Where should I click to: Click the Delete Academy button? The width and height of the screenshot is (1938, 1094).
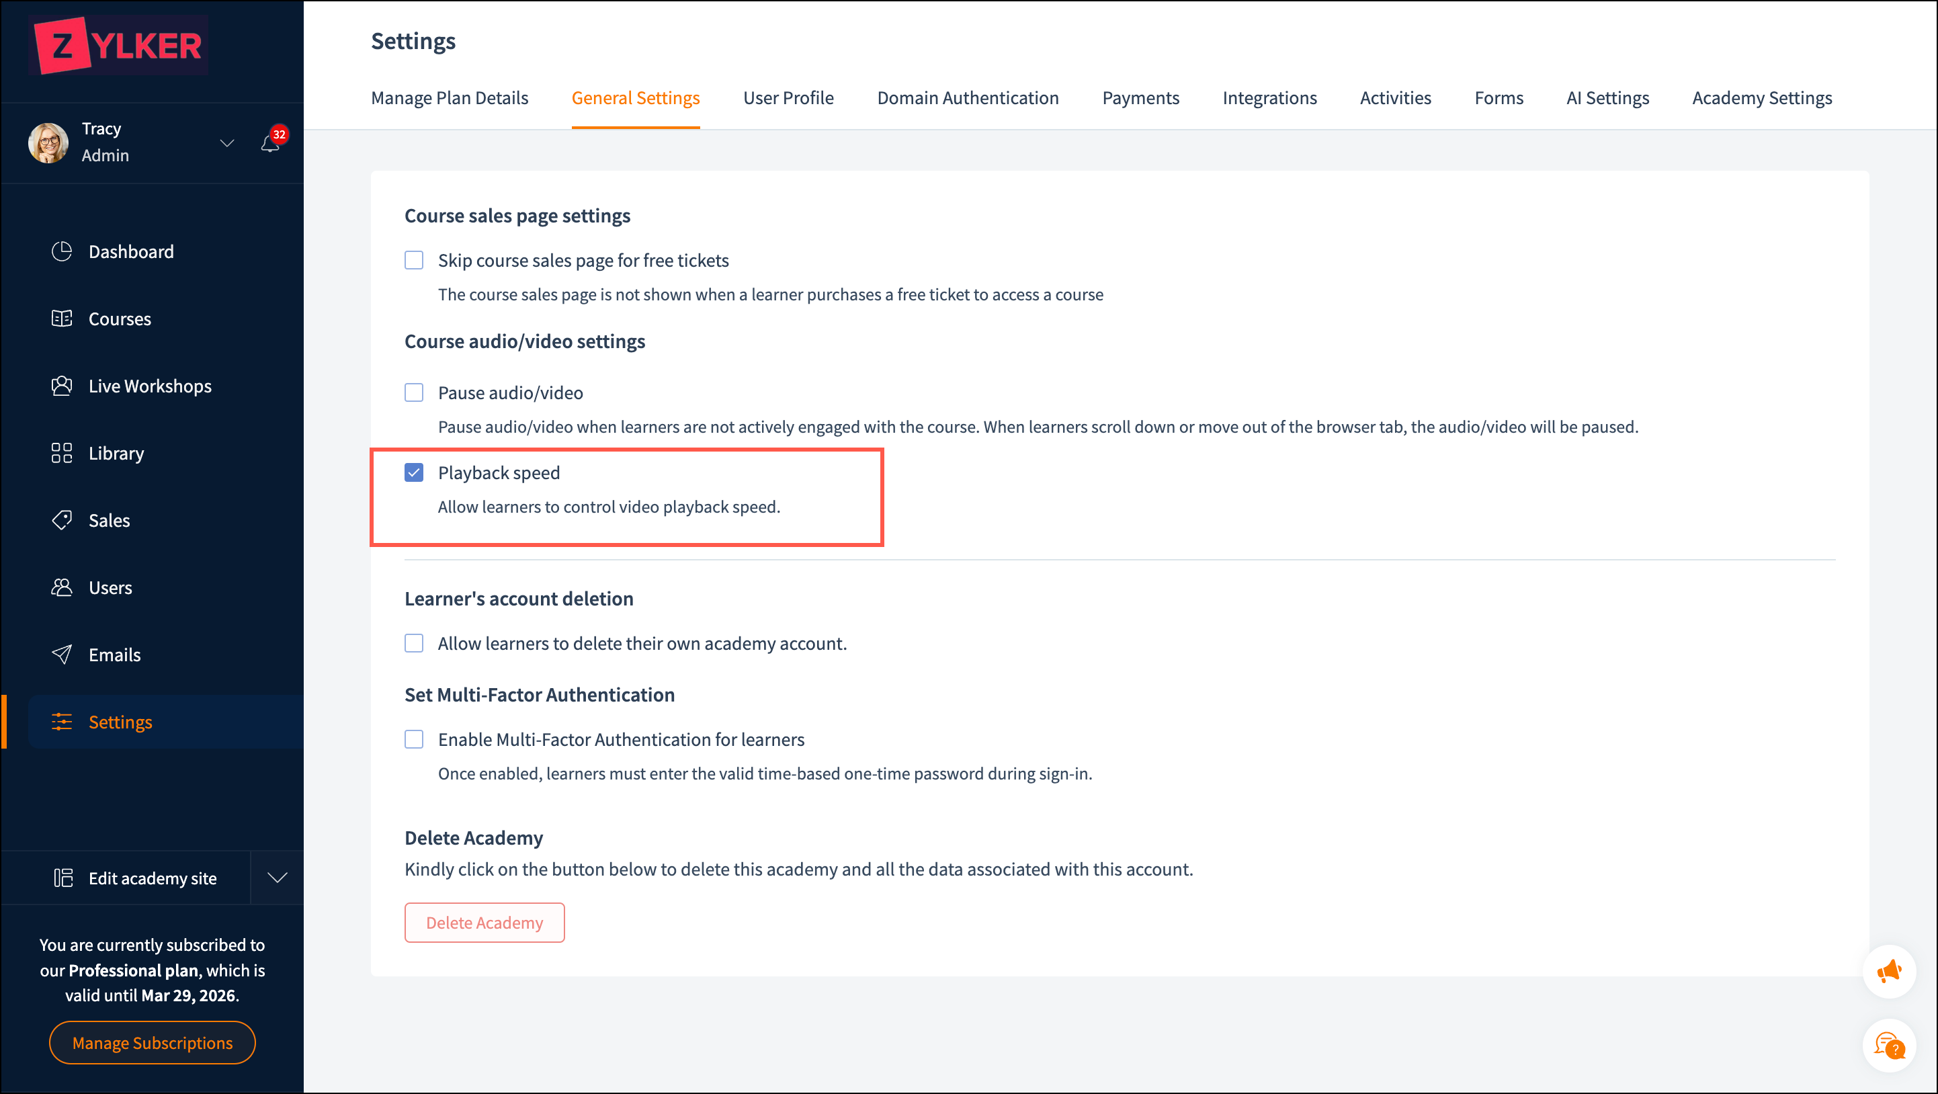point(484,923)
